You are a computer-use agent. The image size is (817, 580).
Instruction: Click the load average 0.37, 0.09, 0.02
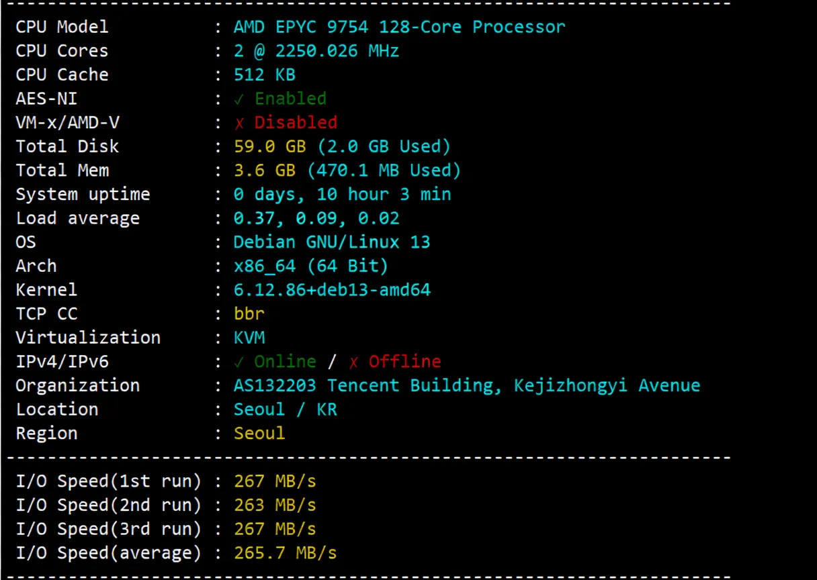click(x=316, y=218)
